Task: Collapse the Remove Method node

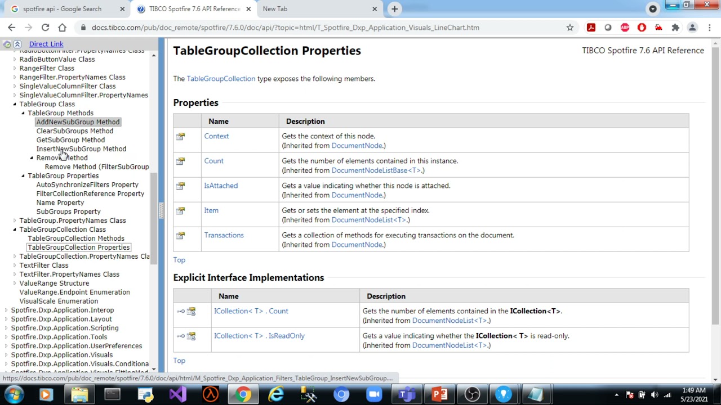Action: click(x=32, y=158)
